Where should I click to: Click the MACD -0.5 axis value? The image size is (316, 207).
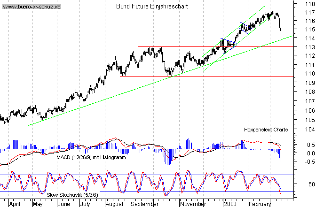[x=310, y=162]
